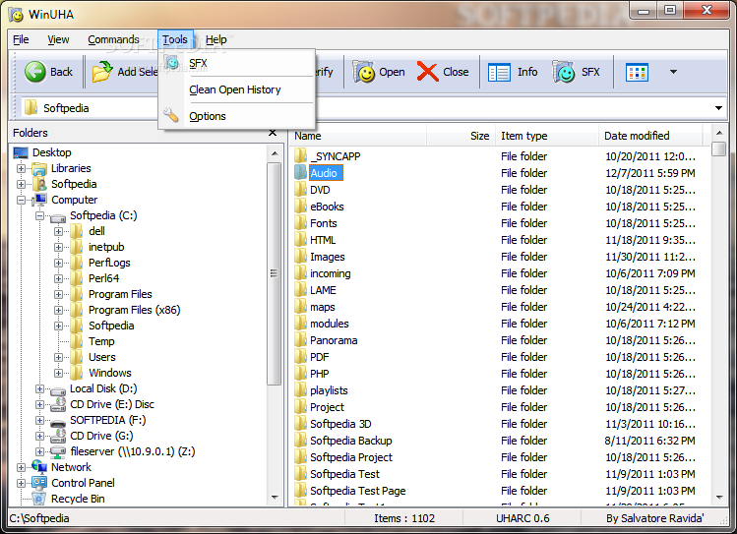Click the Network globe icon
The height and width of the screenshot is (534, 737).
tap(39, 467)
